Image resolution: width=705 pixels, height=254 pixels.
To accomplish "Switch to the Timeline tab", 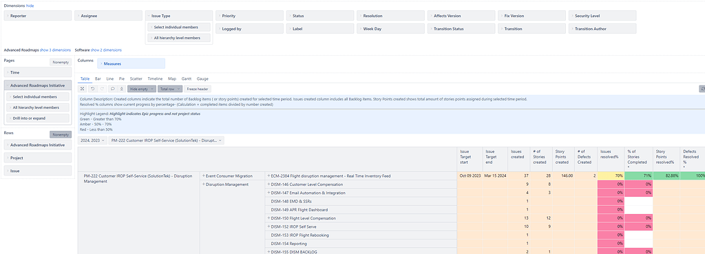I will pyautogui.click(x=155, y=78).
